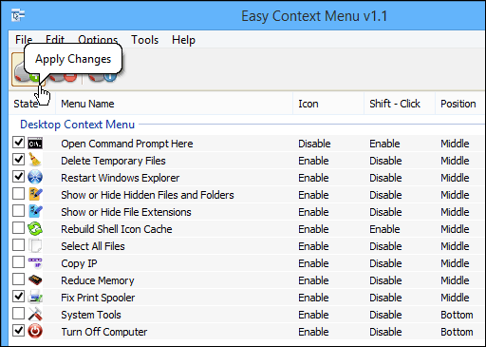The image size is (486, 347).
Task: Click Disable in Icon column for Command Prompt
Action: (314, 144)
